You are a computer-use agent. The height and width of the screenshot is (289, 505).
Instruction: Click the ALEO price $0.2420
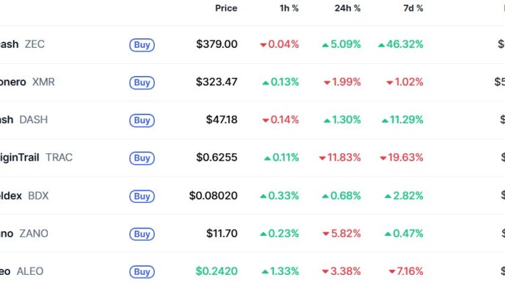pyautogui.click(x=217, y=271)
